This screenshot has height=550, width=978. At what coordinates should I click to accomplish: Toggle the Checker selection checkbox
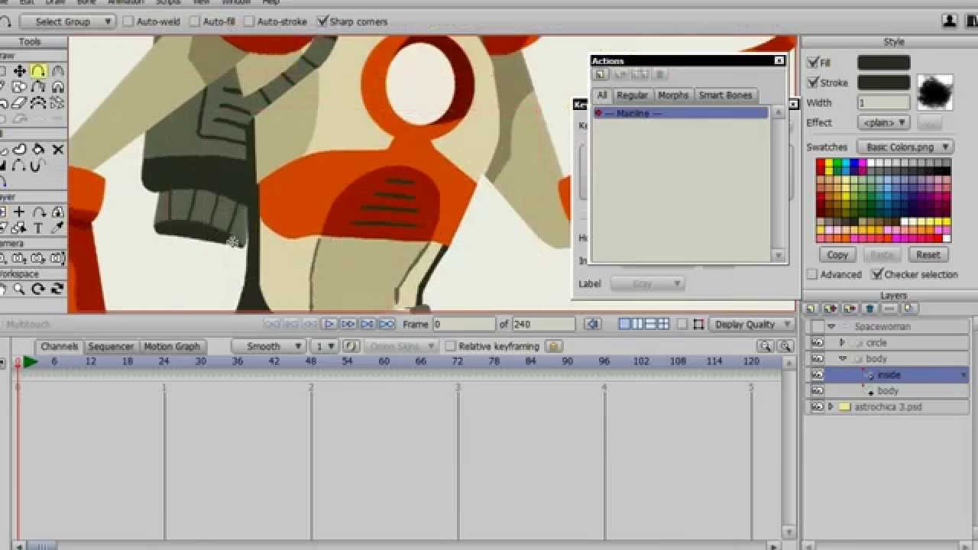click(x=878, y=274)
